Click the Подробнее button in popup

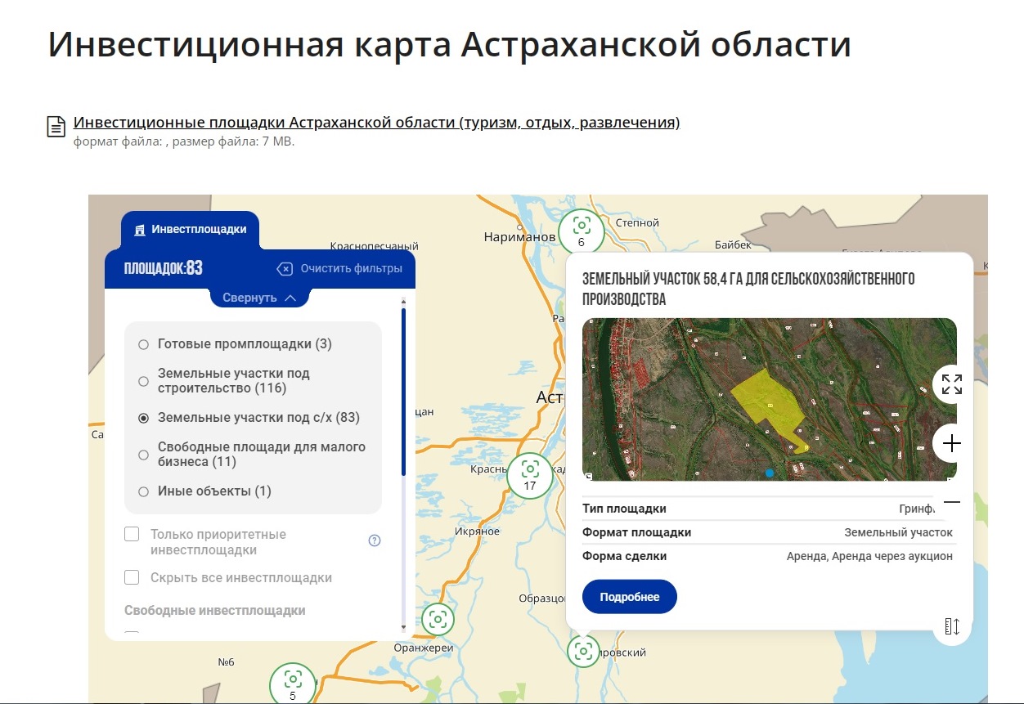(630, 597)
